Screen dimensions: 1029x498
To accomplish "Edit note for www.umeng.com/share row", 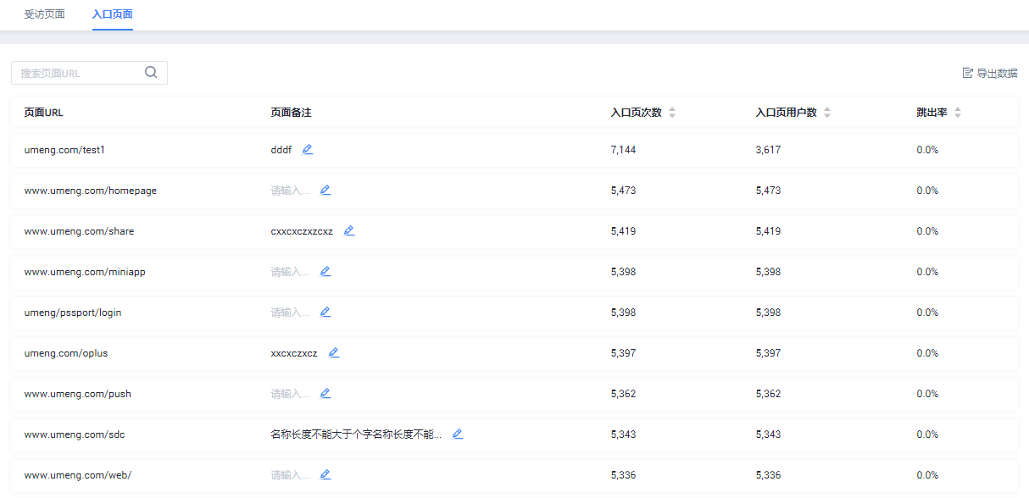I will (x=349, y=230).
